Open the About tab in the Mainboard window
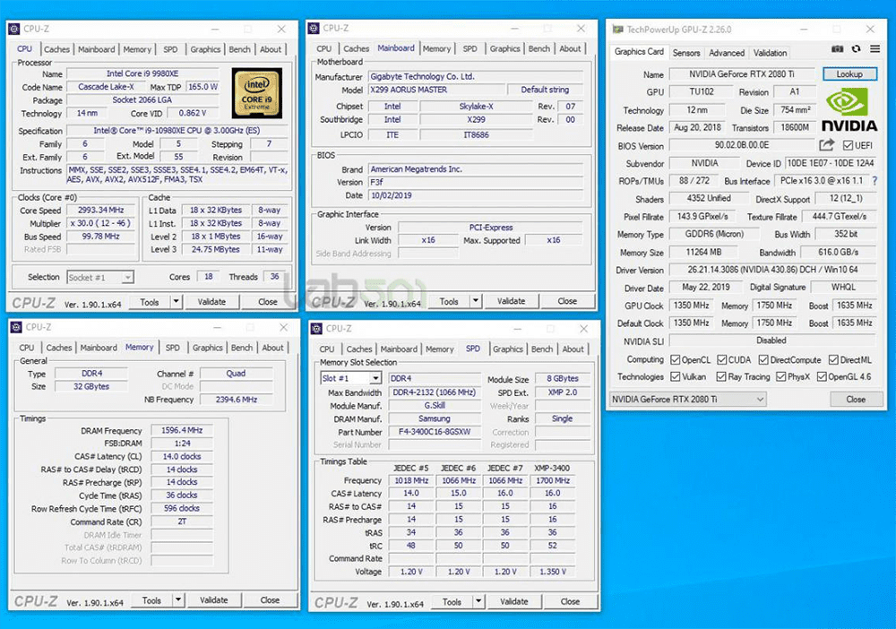 pyautogui.click(x=570, y=48)
